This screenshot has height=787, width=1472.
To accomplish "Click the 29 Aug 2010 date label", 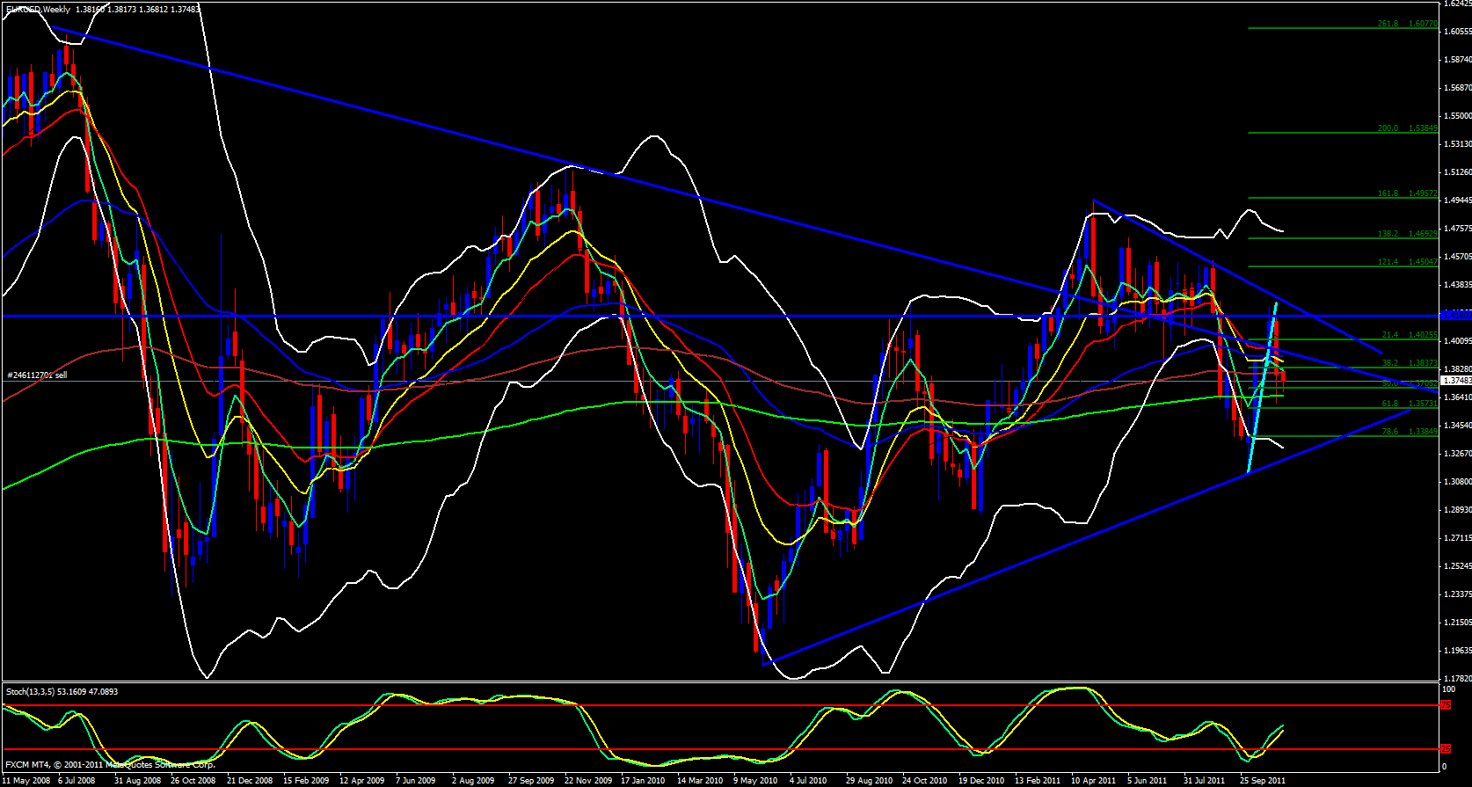I will (x=869, y=781).
